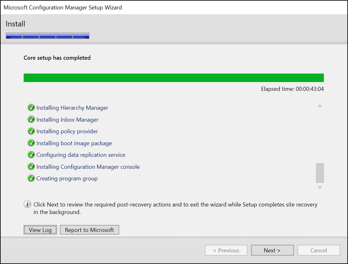Select the Installing Configuration Manager console text
This screenshot has height=264, width=348.
88,167
